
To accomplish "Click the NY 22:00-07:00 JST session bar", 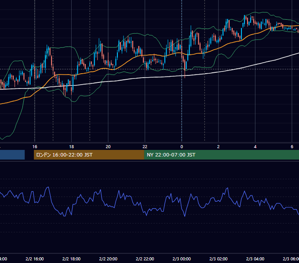I will tap(221, 155).
